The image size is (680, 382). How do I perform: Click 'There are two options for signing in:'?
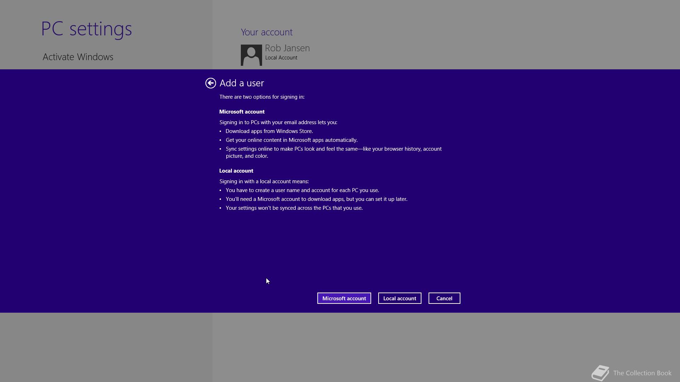[x=262, y=97]
